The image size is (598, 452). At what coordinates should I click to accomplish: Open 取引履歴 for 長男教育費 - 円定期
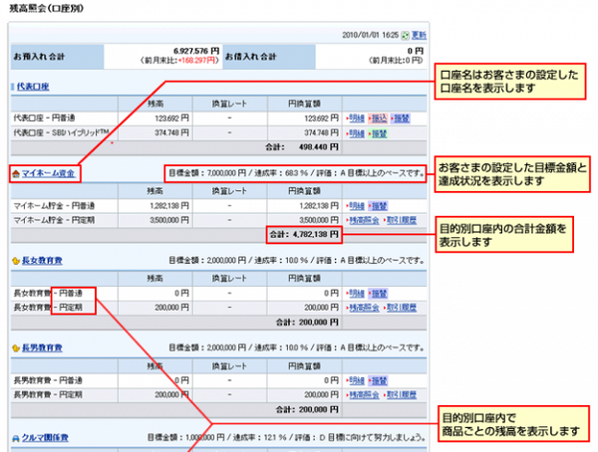click(402, 395)
